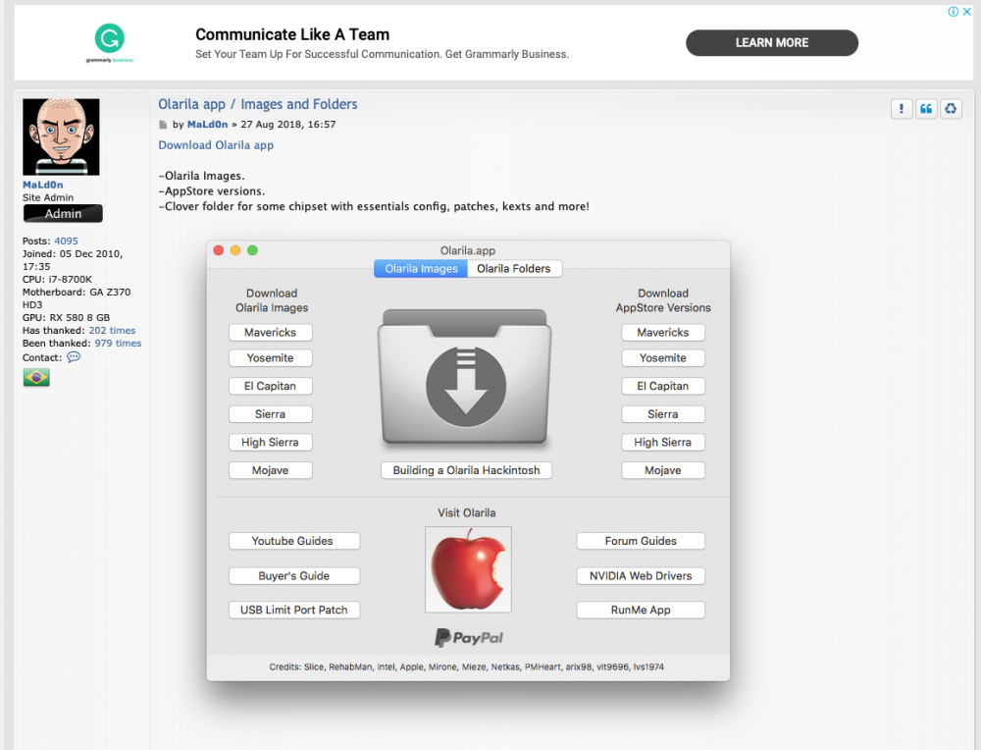Switch to the Olarila Images tab
The width and height of the screenshot is (981, 750).
click(421, 269)
